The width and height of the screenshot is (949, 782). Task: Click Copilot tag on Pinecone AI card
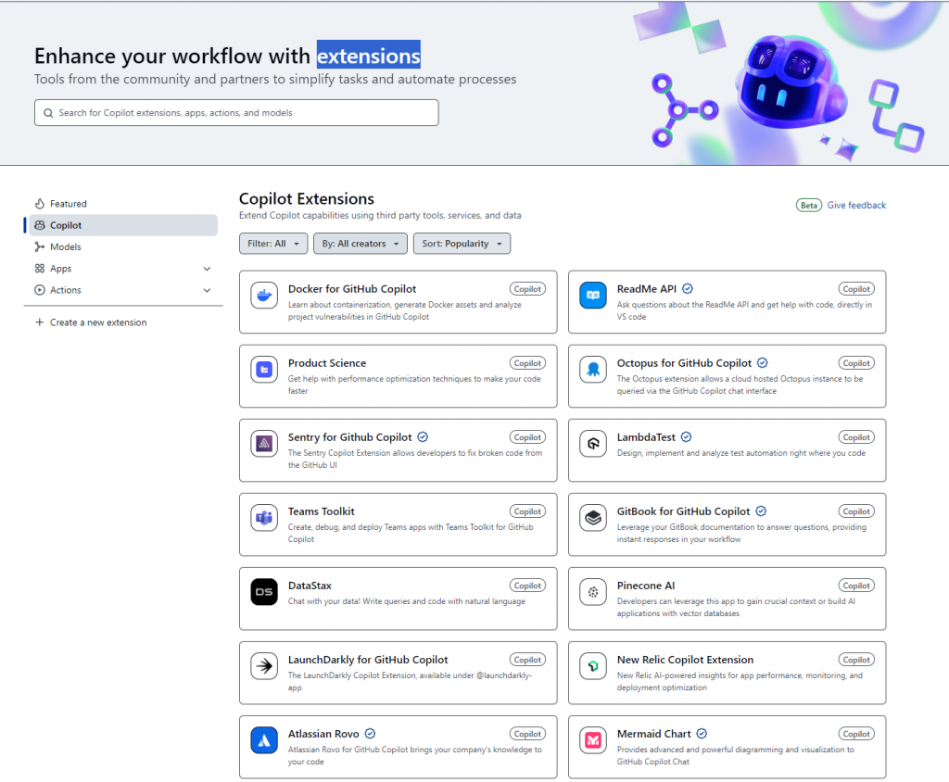pos(856,586)
